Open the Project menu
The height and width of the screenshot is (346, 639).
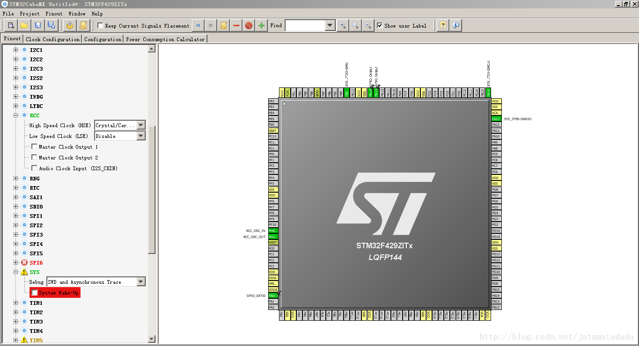29,14
